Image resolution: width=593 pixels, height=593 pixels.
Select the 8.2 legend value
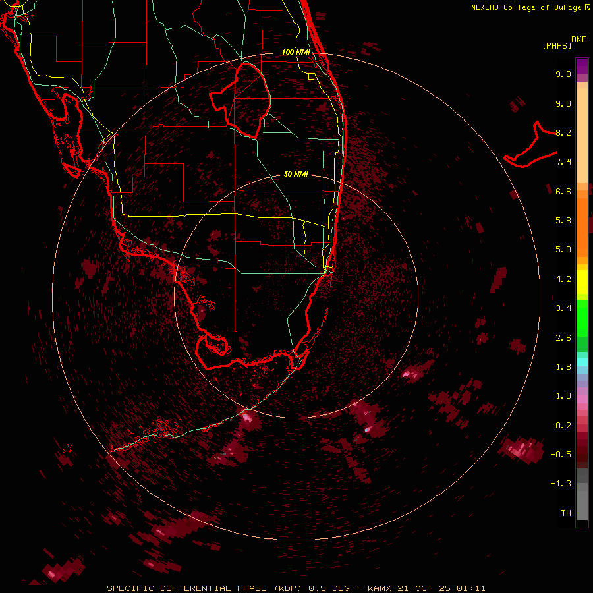563,132
